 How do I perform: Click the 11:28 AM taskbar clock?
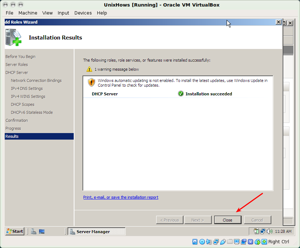coord(283,231)
